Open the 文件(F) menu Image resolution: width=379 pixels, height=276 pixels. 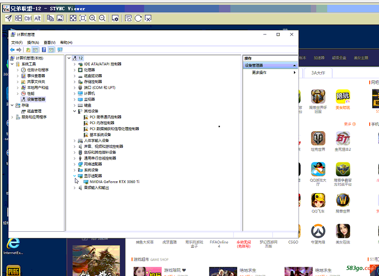click(x=17, y=43)
